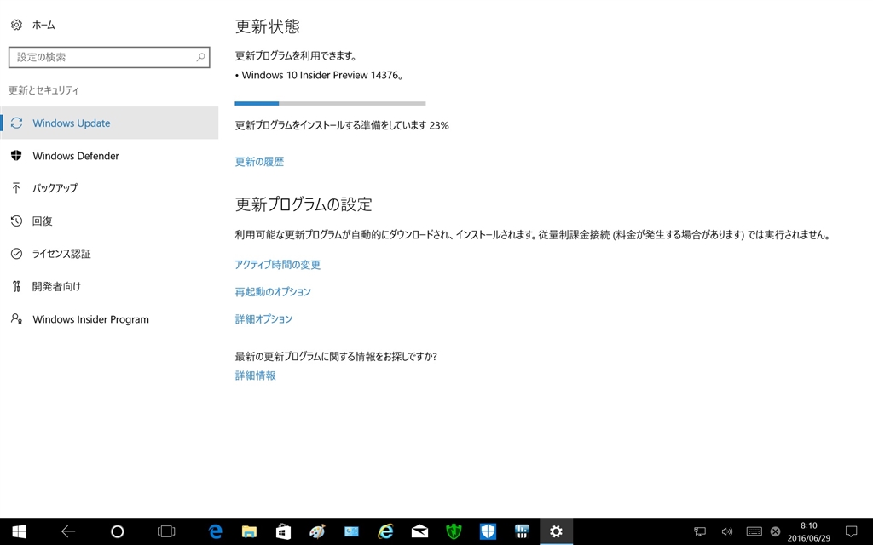Open the ライセンス認証 section
The height and width of the screenshot is (545, 873).
click(x=109, y=254)
